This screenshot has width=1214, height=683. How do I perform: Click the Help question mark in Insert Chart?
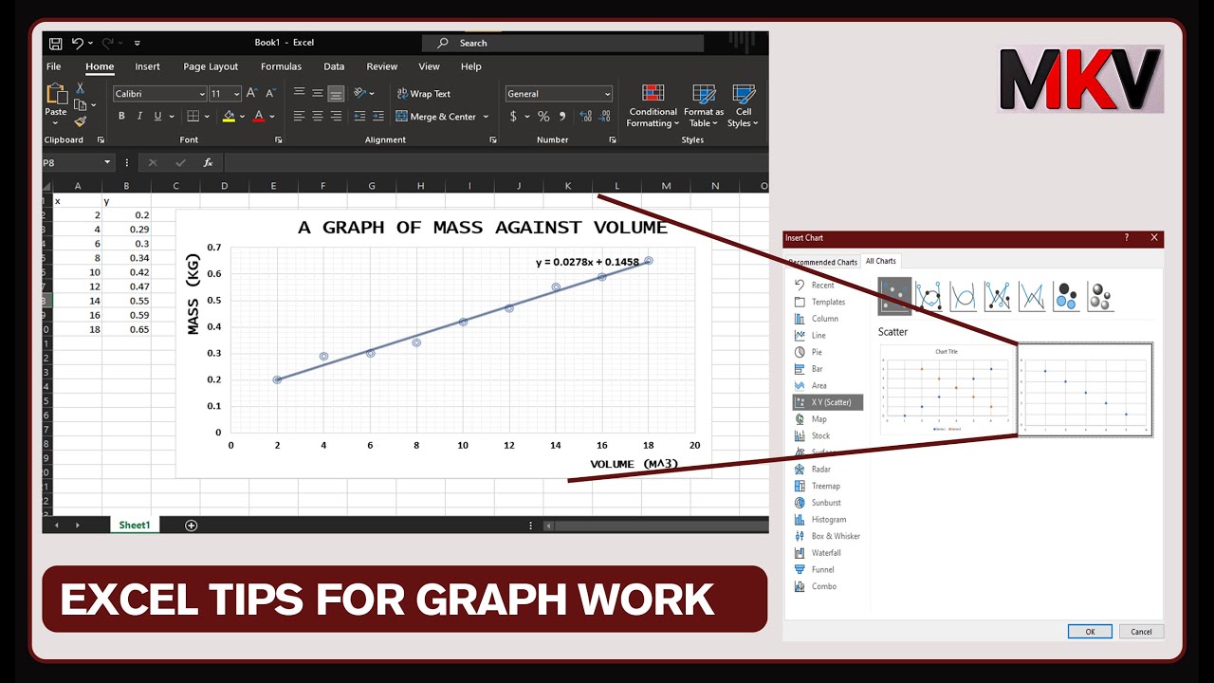1127,238
